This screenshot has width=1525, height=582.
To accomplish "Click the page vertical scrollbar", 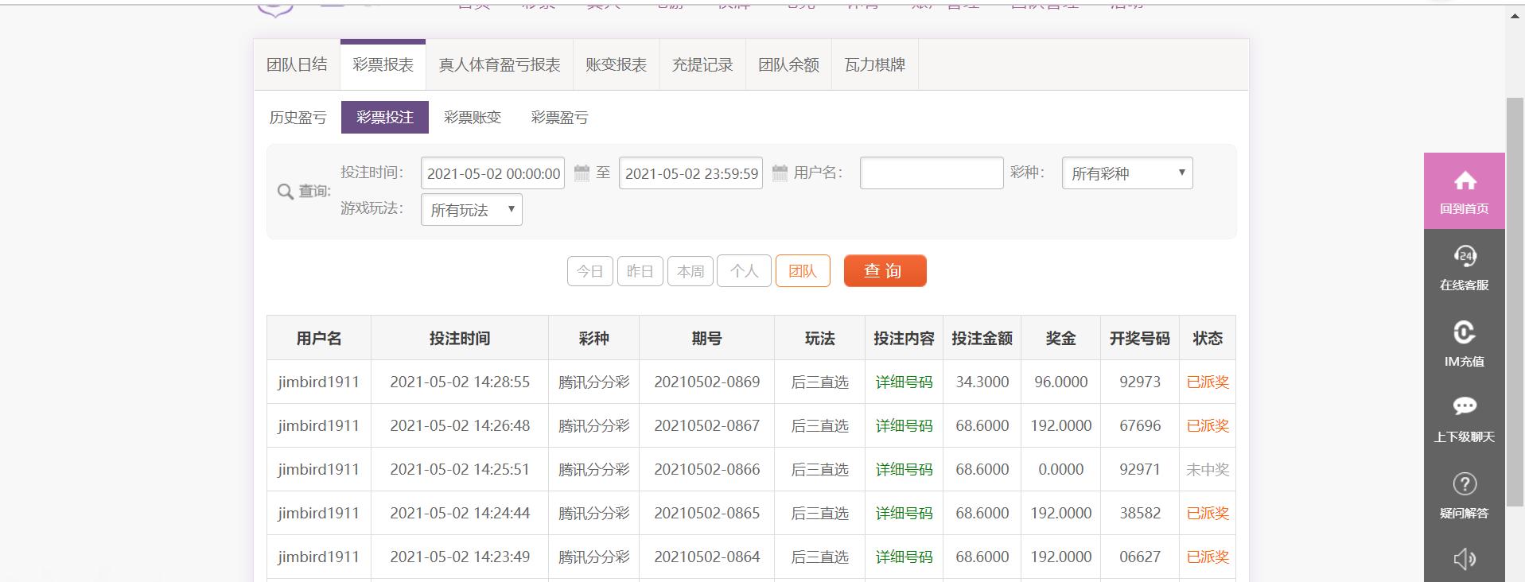I will [x=1515, y=302].
